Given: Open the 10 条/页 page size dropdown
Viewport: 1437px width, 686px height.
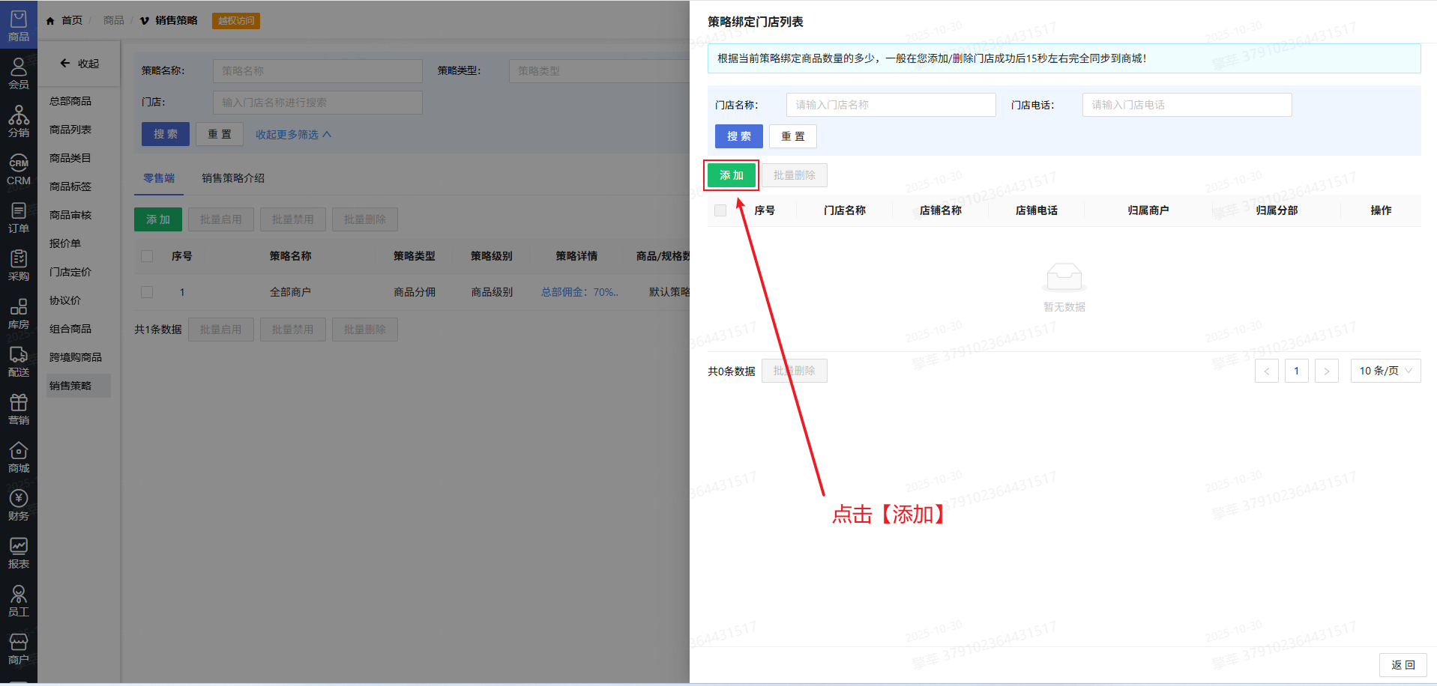Looking at the screenshot, I should (x=1385, y=371).
